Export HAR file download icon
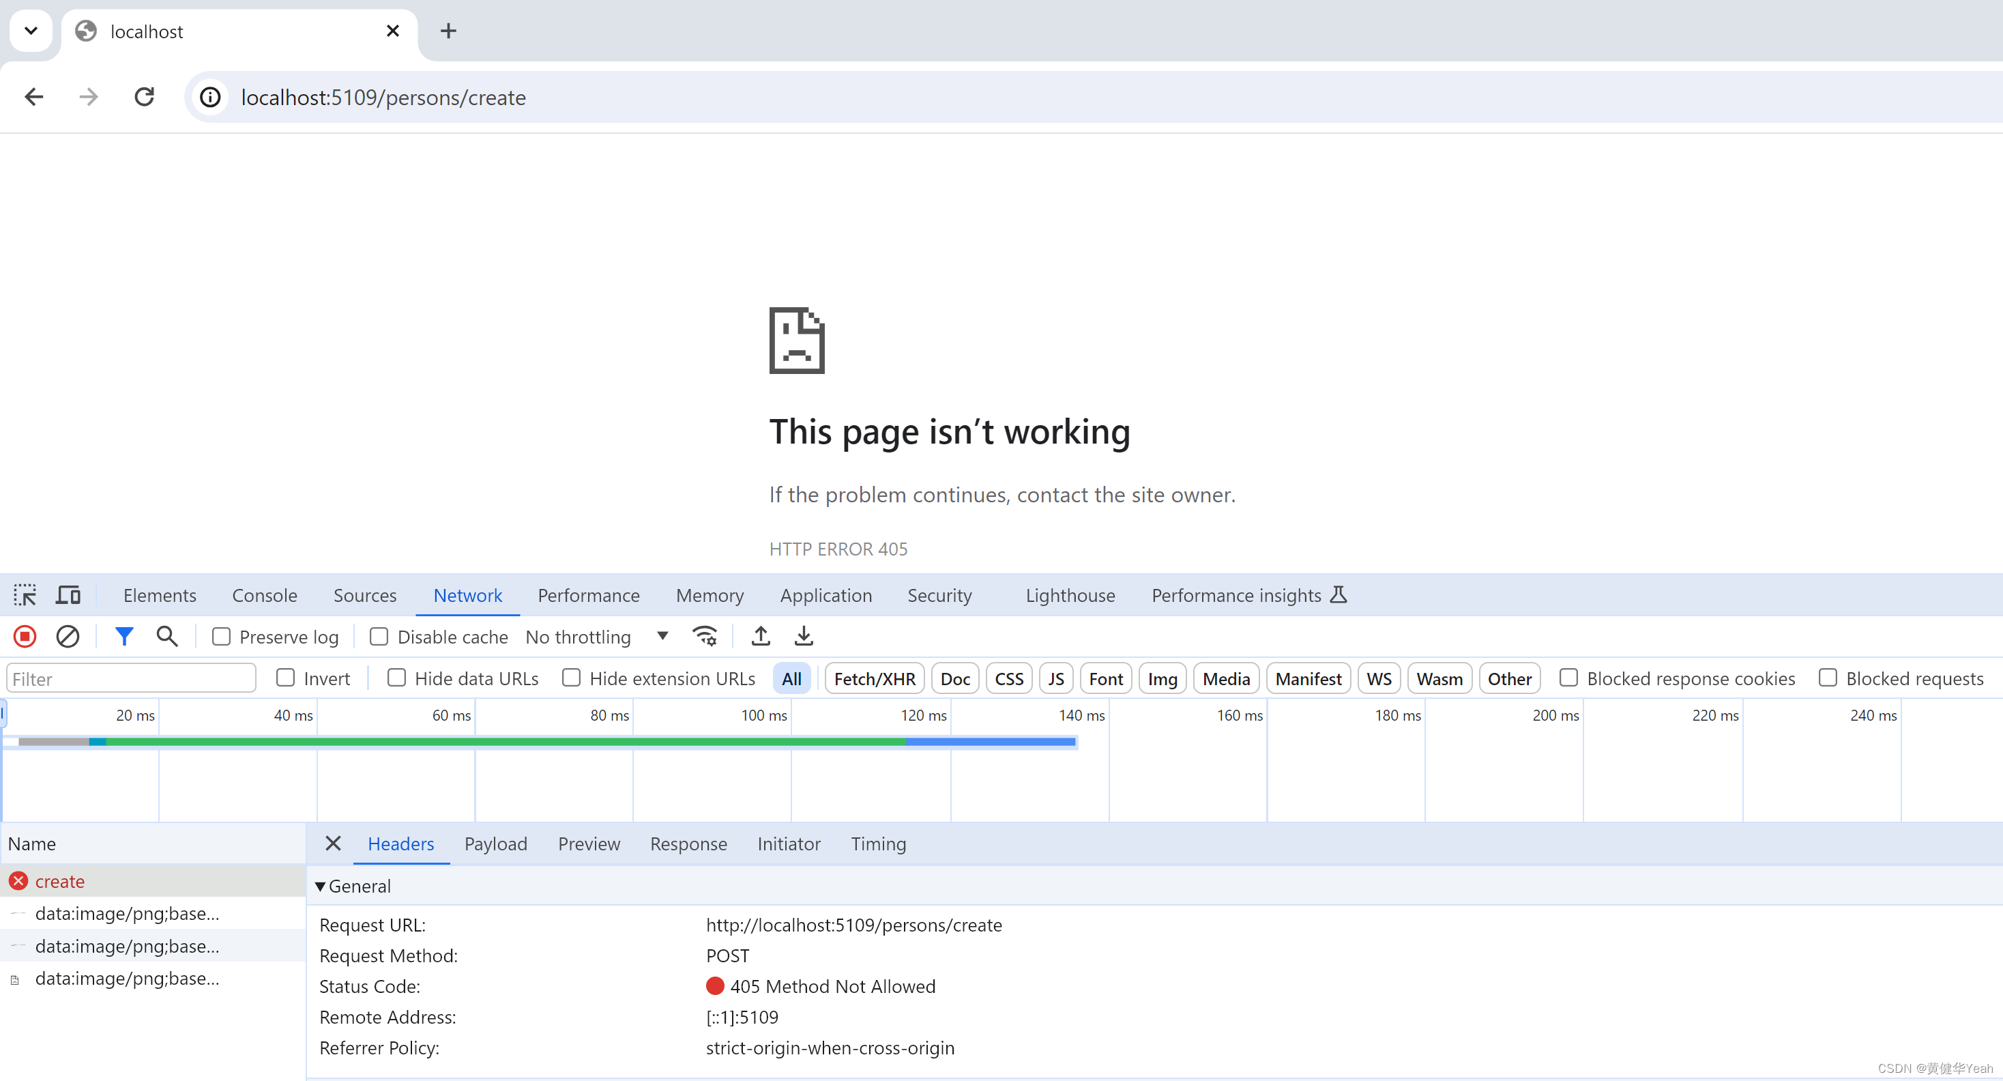 (x=803, y=637)
